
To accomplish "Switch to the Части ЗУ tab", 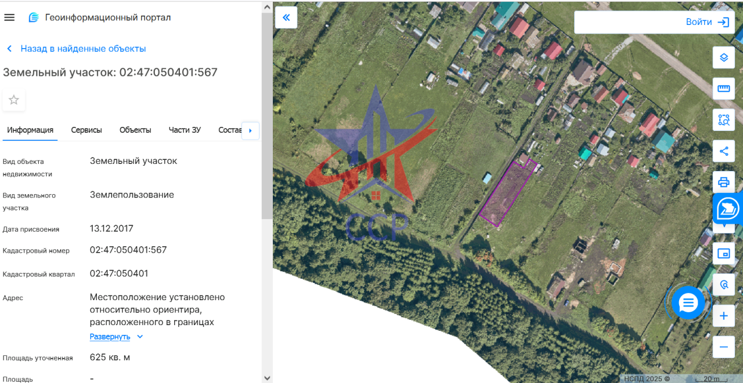I will point(185,130).
